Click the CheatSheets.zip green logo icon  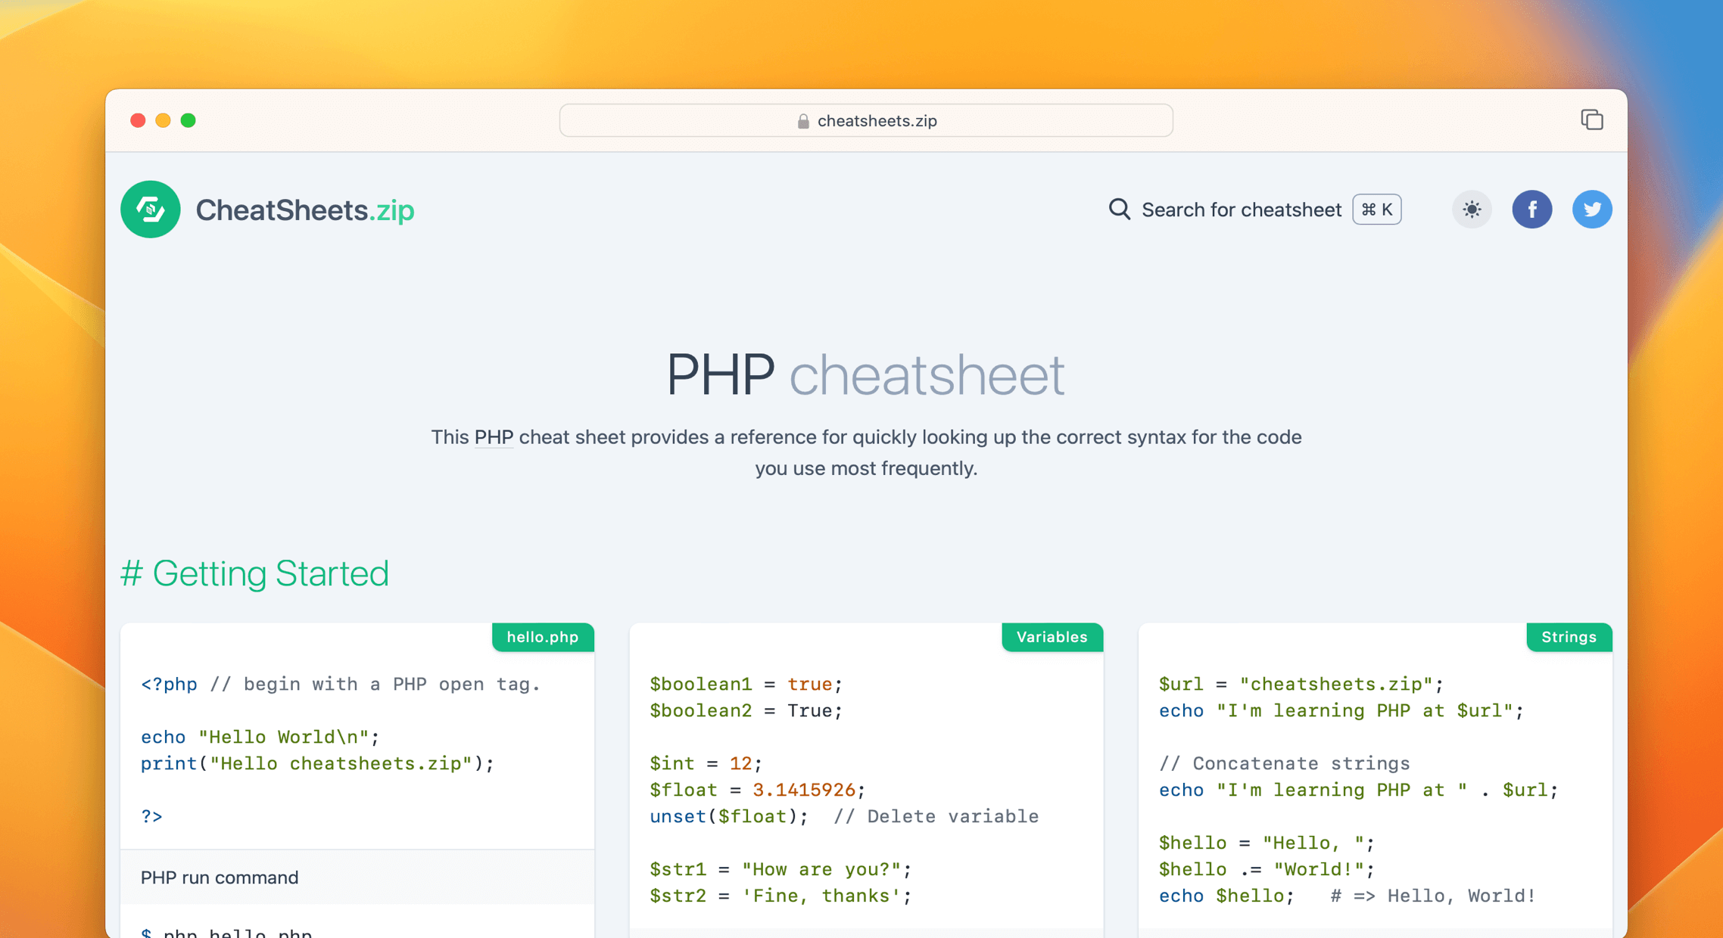pyautogui.click(x=150, y=210)
